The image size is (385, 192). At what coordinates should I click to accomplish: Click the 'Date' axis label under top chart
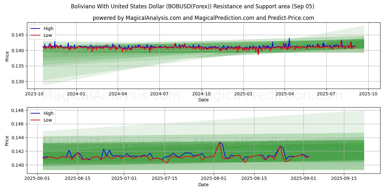pyautogui.click(x=203, y=100)
